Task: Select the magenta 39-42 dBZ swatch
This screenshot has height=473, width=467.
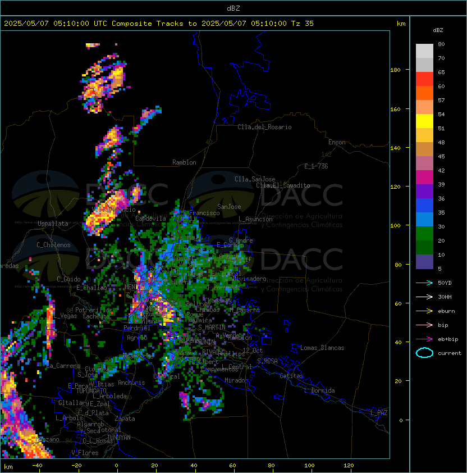Action: pyautogui.click(x=424, y=178)
